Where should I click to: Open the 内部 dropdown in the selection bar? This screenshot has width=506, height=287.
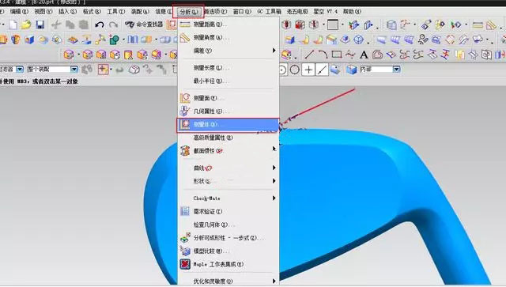pyautogui.click(x=396, y=69)
